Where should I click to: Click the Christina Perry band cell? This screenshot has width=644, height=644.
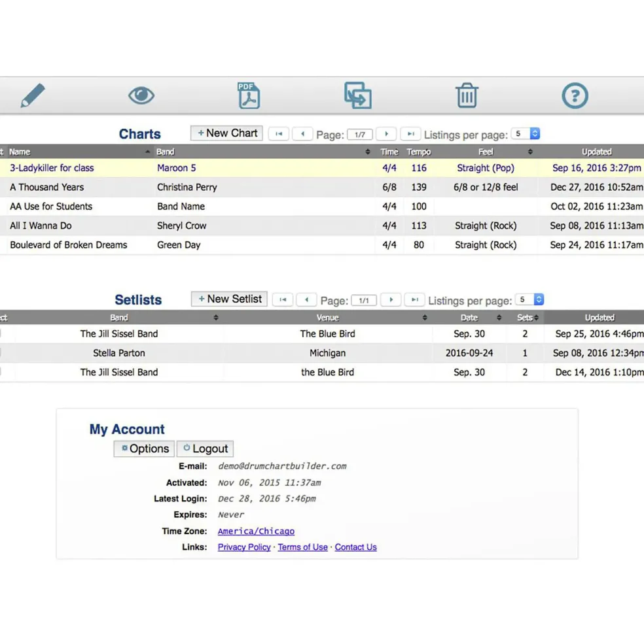pos(187,187)
